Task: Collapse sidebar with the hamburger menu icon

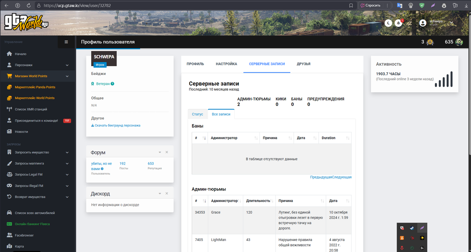Action: 66,42
